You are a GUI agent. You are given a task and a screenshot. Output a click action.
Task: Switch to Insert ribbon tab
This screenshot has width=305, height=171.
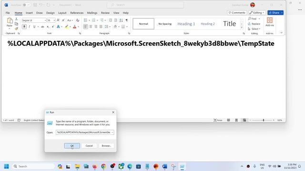tap(29, 13)
